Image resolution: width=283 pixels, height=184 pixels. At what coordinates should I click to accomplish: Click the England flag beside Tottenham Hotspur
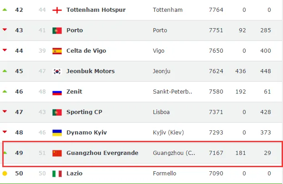point(57,10)
